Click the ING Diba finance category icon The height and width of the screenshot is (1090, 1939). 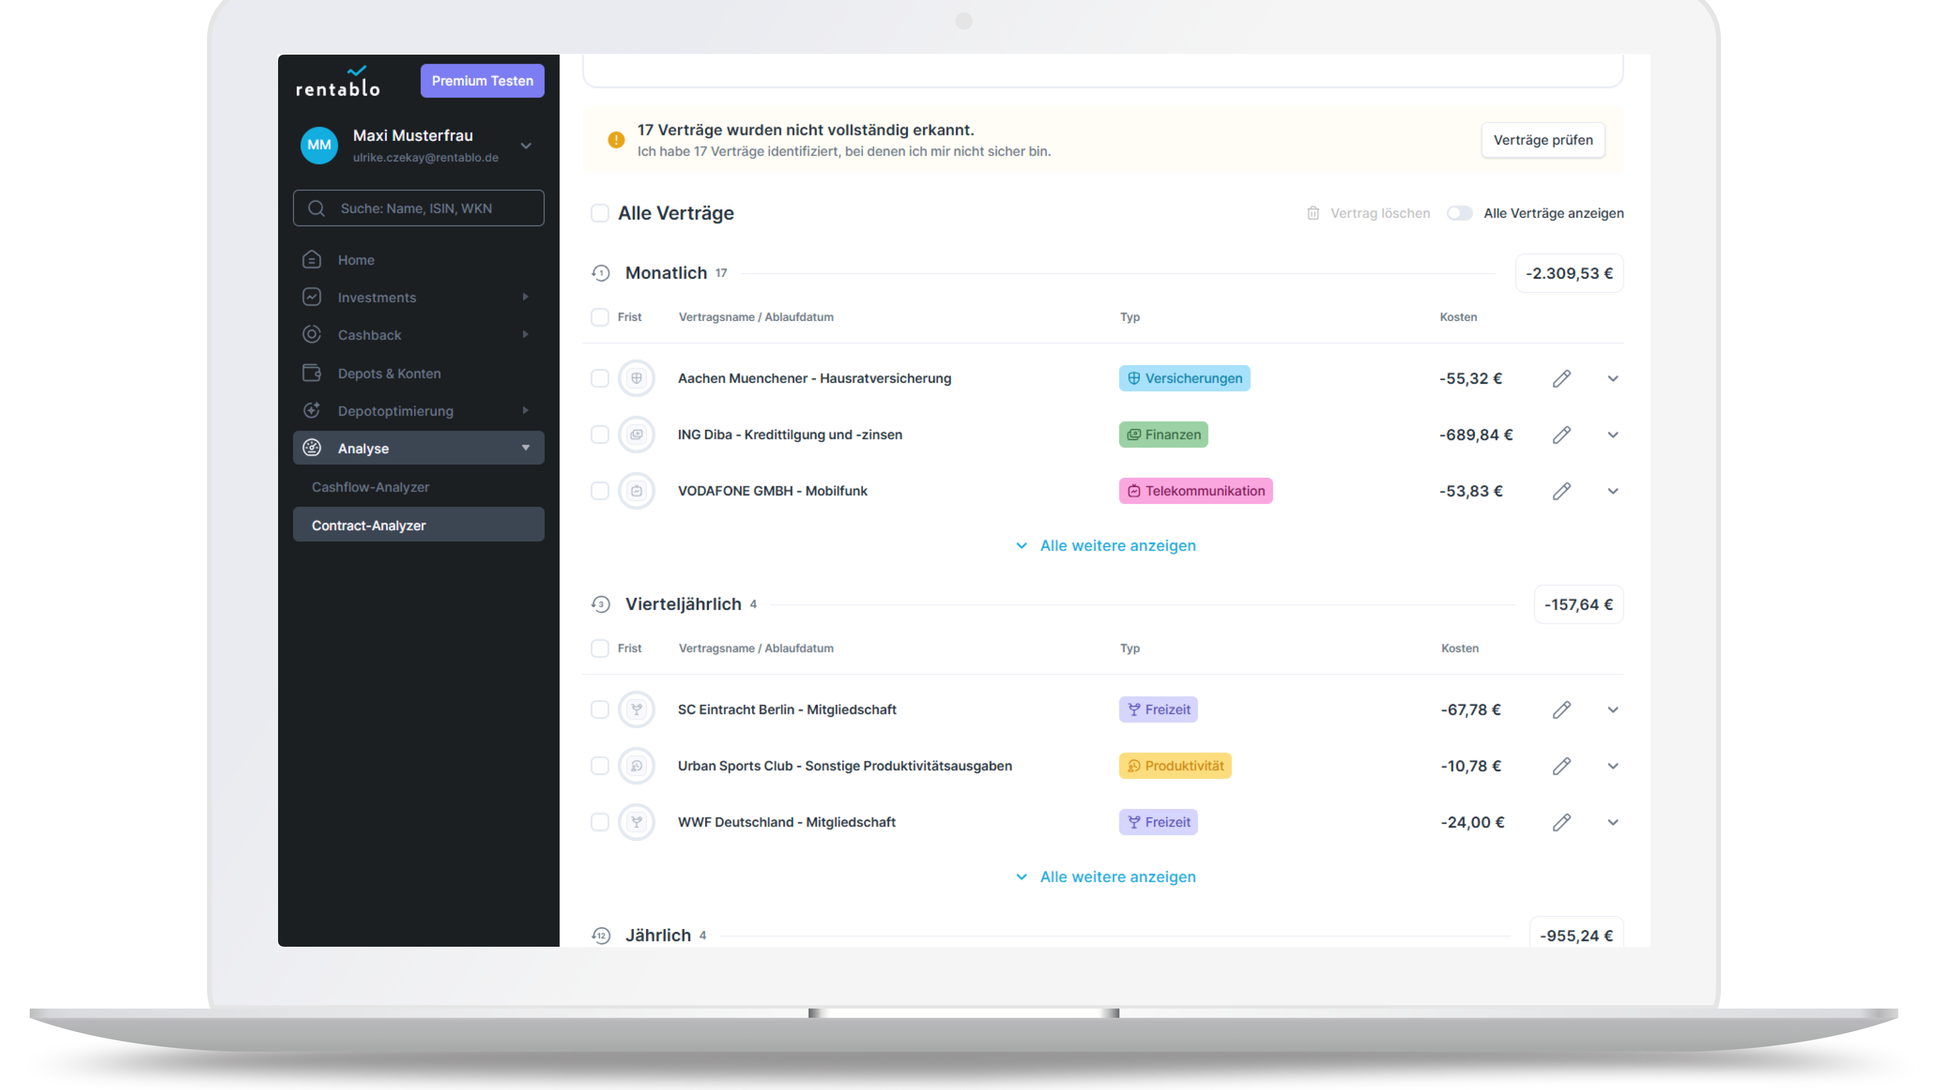pos(637,435)
